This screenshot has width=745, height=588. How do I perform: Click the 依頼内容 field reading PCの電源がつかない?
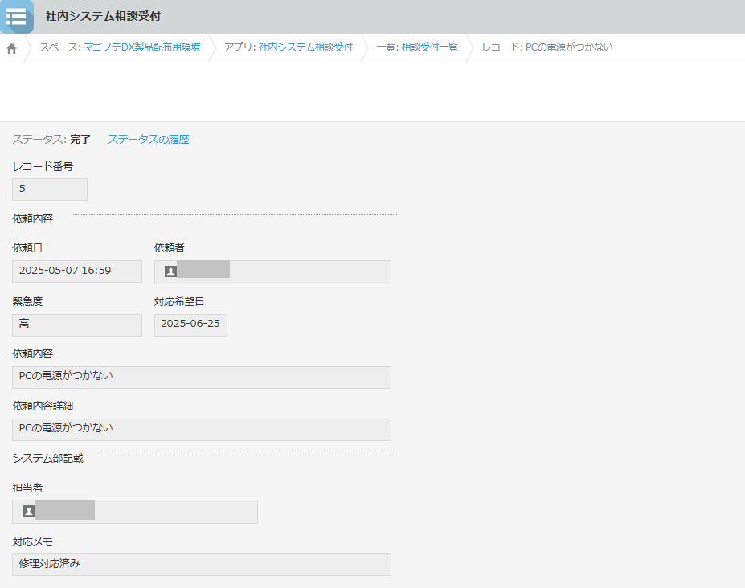tap(202, 377)
